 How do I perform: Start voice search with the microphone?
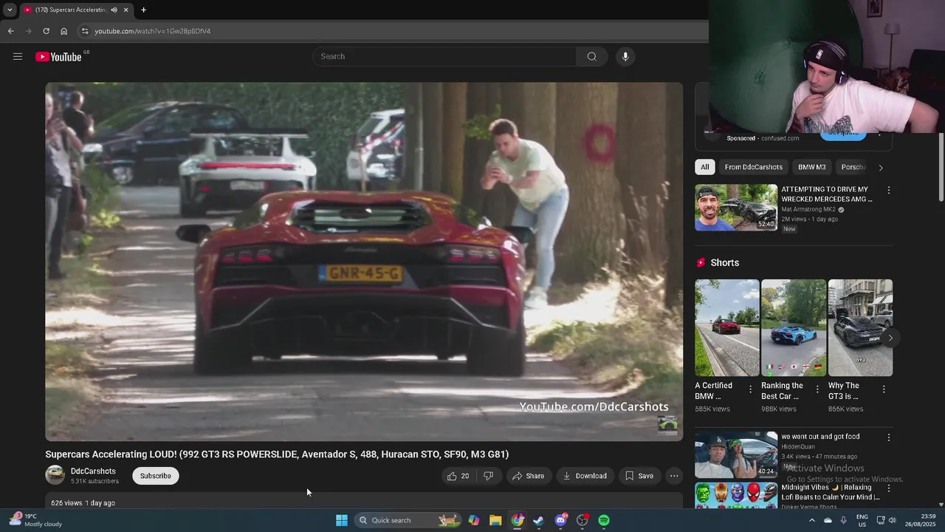pos(625,56)
